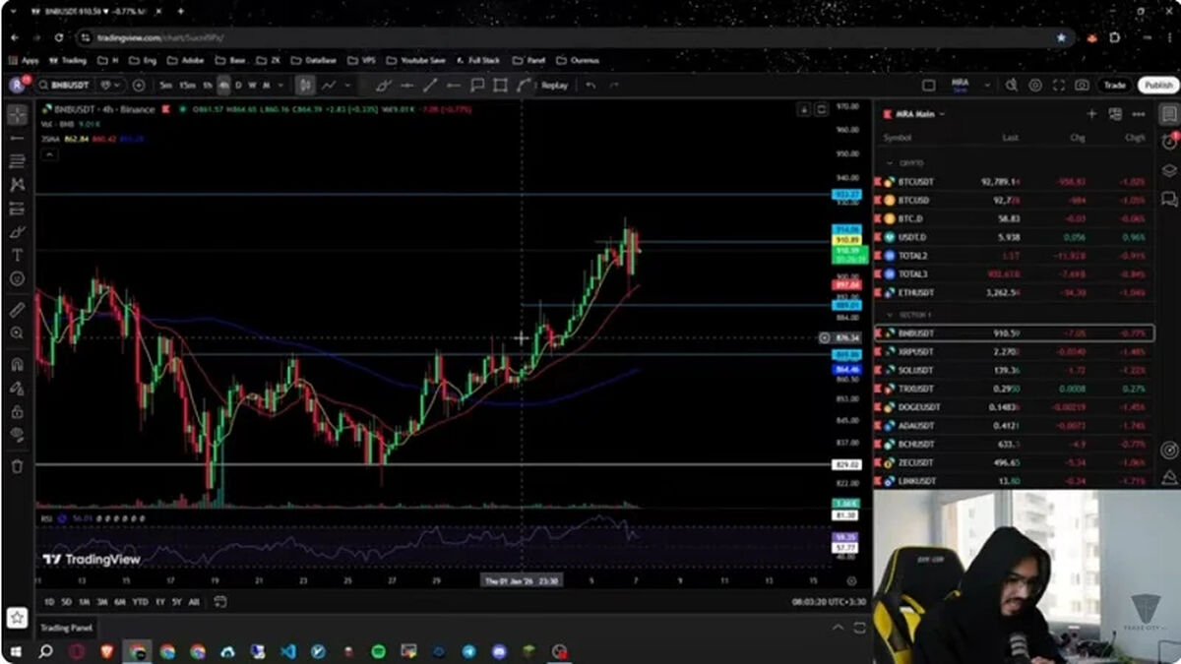1181x664 pixels.
Task: Set the chart range to 1D
Action: [49, 601]
